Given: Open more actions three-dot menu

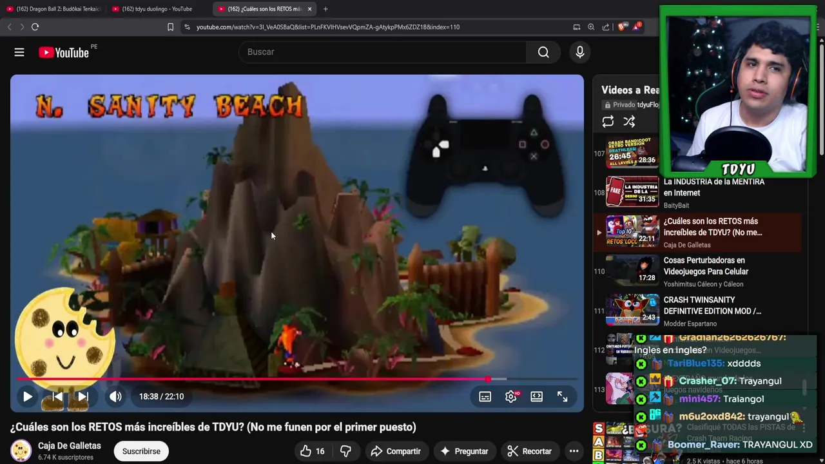Looking at the screenshot, I should [x=574, y=451].
